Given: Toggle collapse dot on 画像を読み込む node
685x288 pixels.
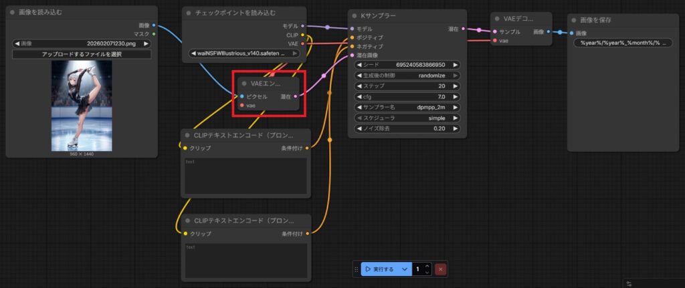Looking at the screenshot, I should coord(12,11).
